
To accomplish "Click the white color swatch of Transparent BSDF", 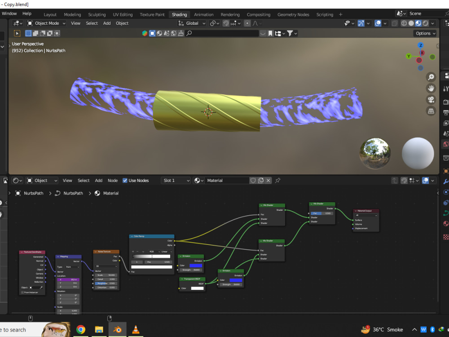I will click(x=197, y=288).
